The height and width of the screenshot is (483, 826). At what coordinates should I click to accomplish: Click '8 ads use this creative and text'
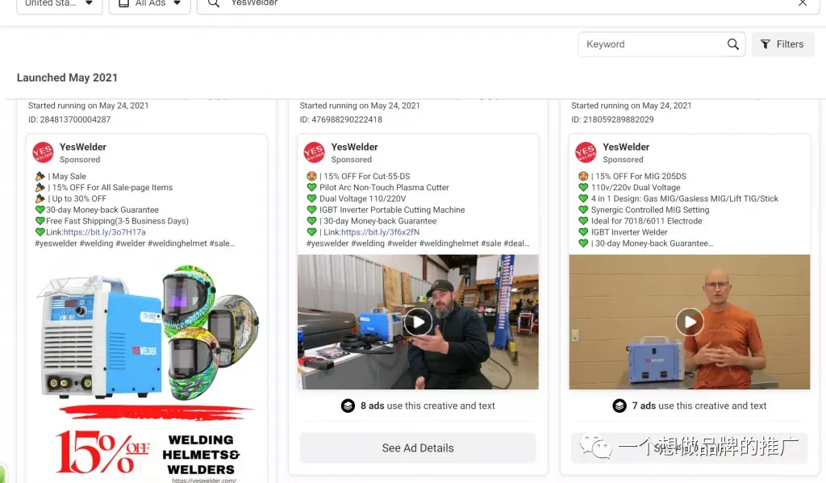(428, 406)
